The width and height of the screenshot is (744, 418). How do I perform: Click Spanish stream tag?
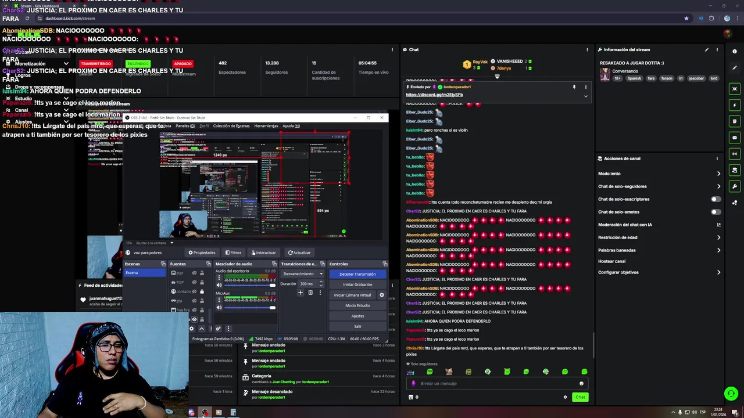(x=634, y=78)
